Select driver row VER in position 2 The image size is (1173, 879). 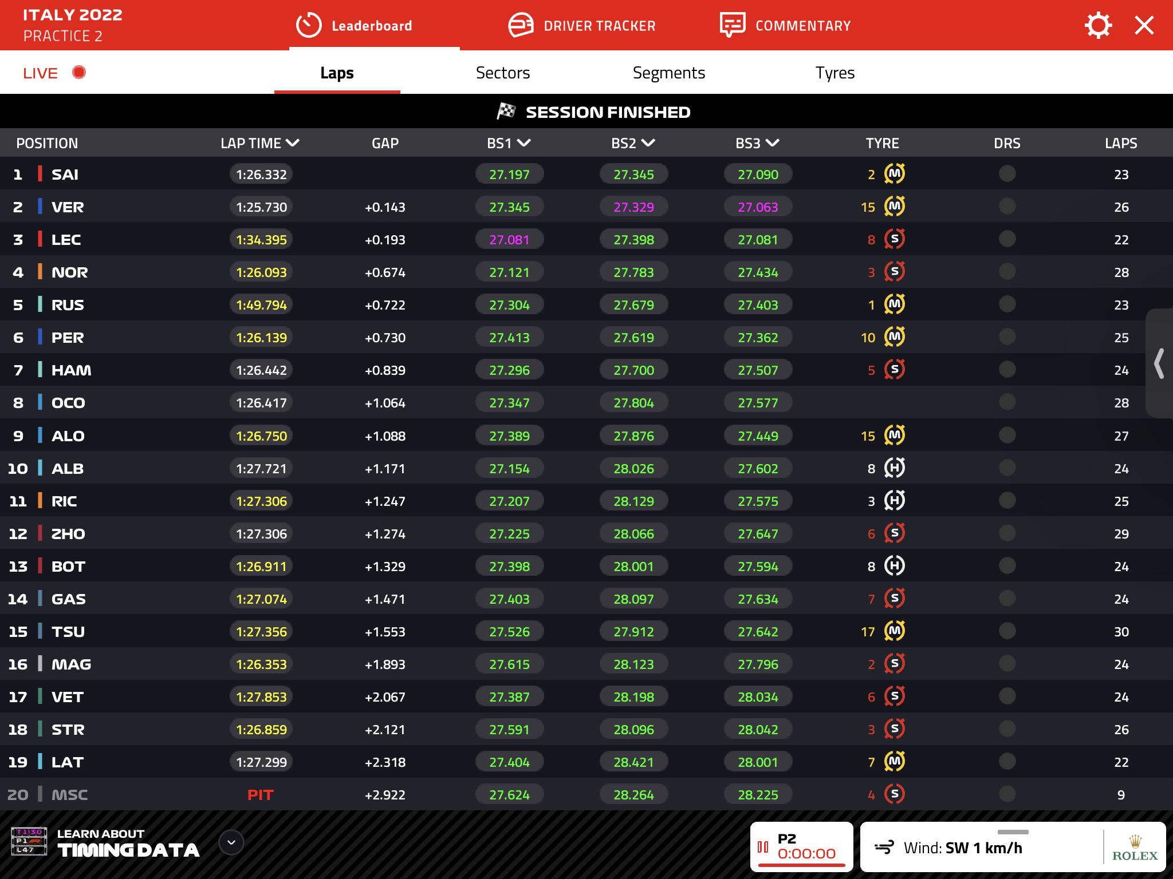(x=586, y=207)
